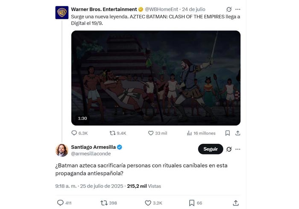This screenshot has width=299, height=209.
Task: Reply to the Warner Bros. tweet with 6.3K comments
Action: coord(79,133)
